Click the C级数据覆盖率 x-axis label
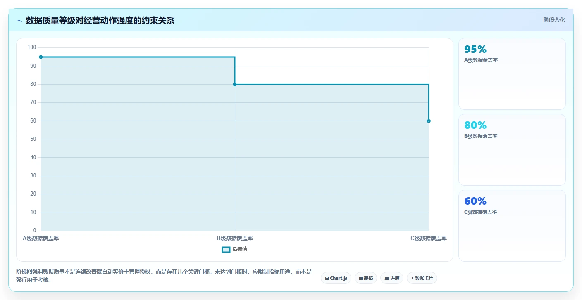 pyautogui.click(x=429, y=238)
